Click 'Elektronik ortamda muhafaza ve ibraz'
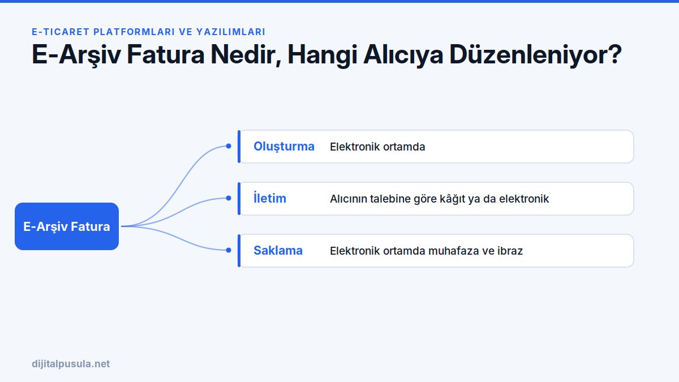679x382 pixels. click(x=426, y=251)
